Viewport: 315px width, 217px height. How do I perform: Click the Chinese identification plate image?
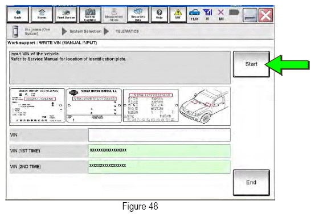point(151,106)
